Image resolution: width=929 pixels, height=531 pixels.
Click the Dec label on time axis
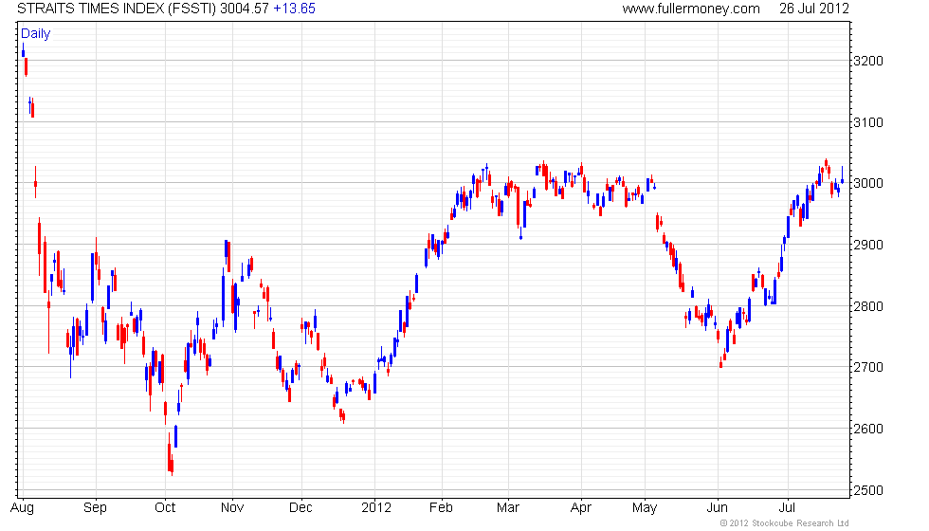(301, 508)
